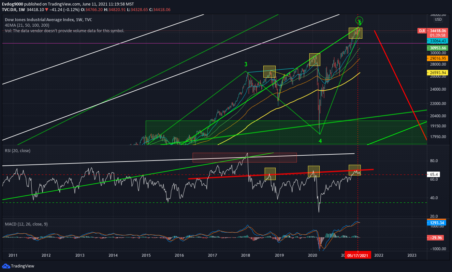Open the MACD (12, 26, close, 9) legend
Image resolution: width=452 pixels, height=272 pixels.
point(26,224)
